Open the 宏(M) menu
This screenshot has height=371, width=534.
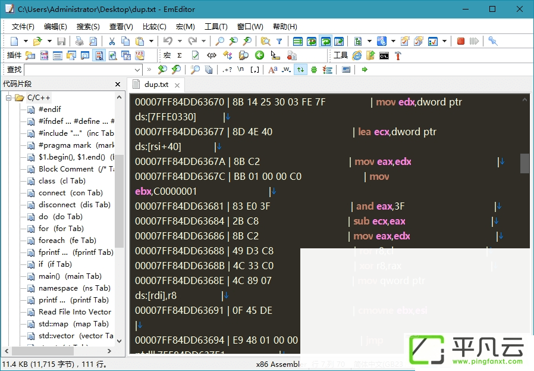click(x=186, y=27)
